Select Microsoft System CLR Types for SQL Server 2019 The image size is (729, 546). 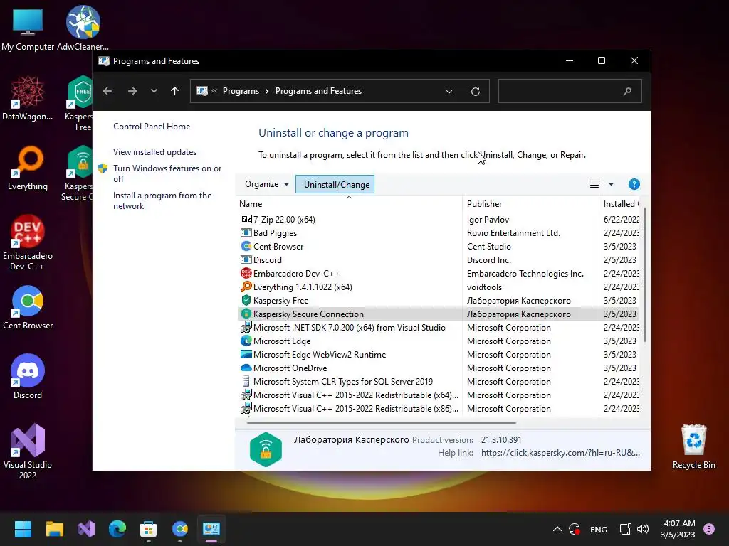point(438,382)
